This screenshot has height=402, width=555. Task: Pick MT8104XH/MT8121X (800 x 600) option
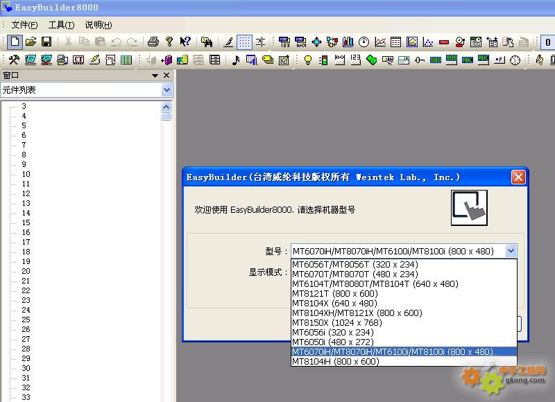pos(404,313)
